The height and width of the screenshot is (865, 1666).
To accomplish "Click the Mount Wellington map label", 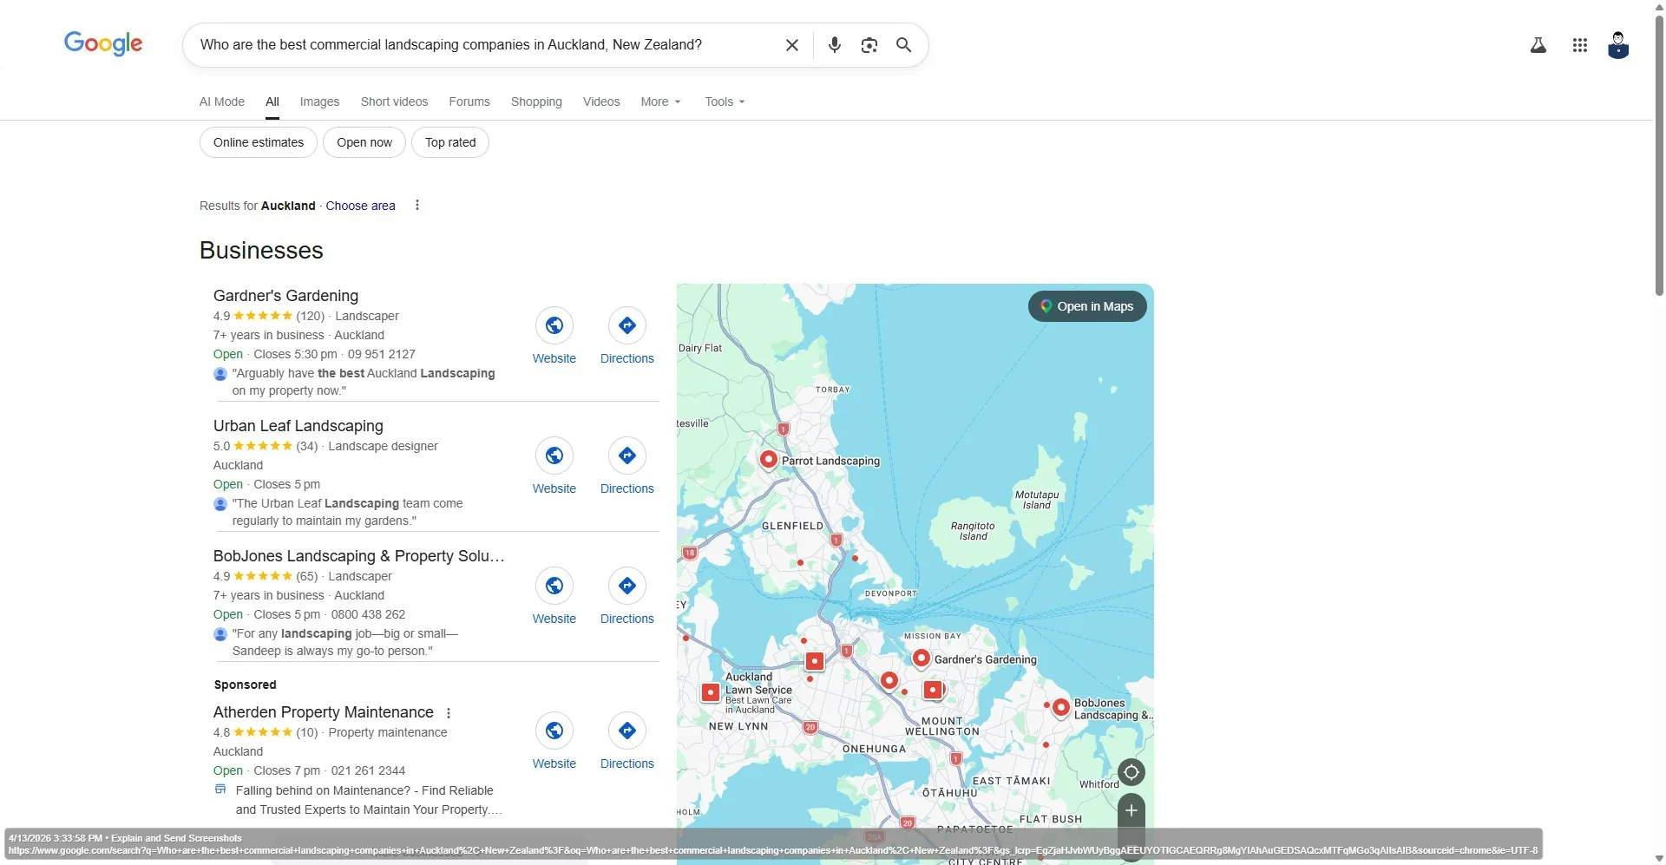I will pyautogui.click(x=942, y=726).
